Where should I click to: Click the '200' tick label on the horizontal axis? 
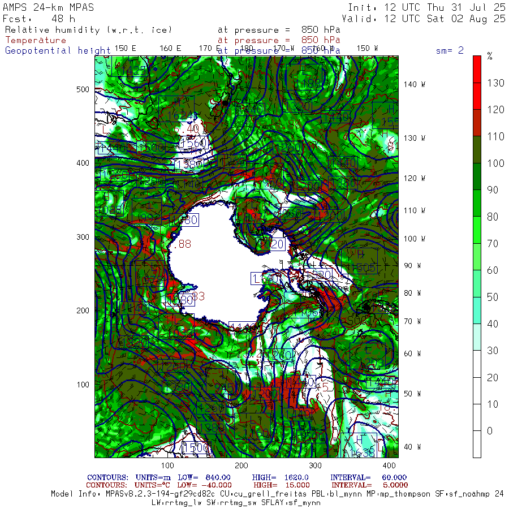click(241, 465)
